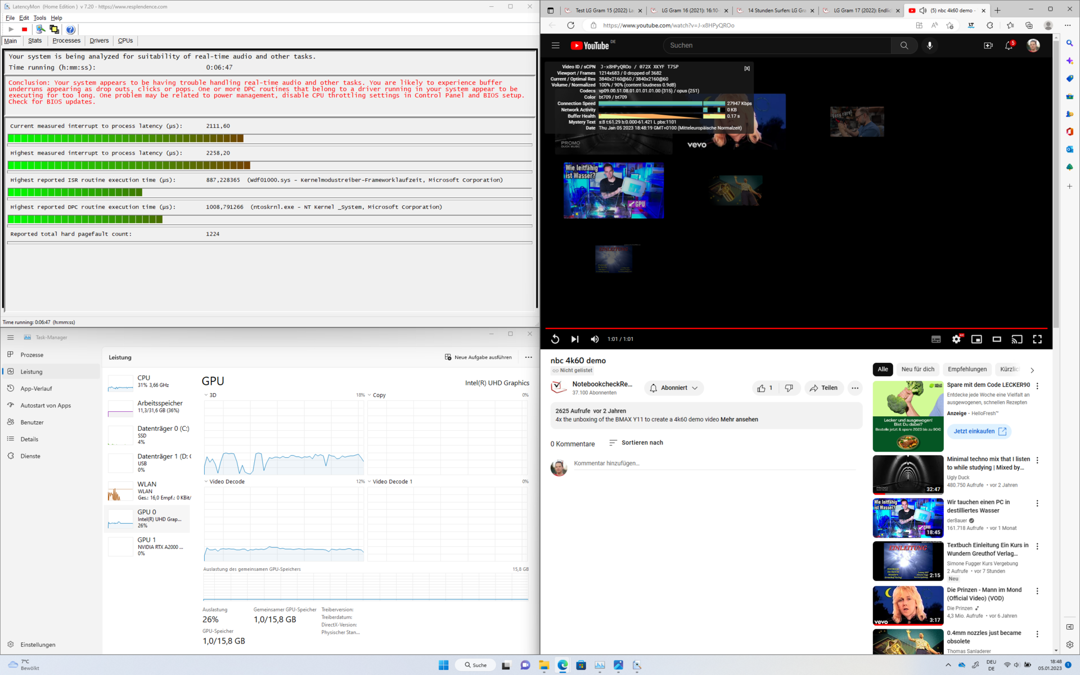The height and width of the screenshot is (675, 1080).
Task: Select App-Verlauf in Task Manager
Action: point(51,389)
